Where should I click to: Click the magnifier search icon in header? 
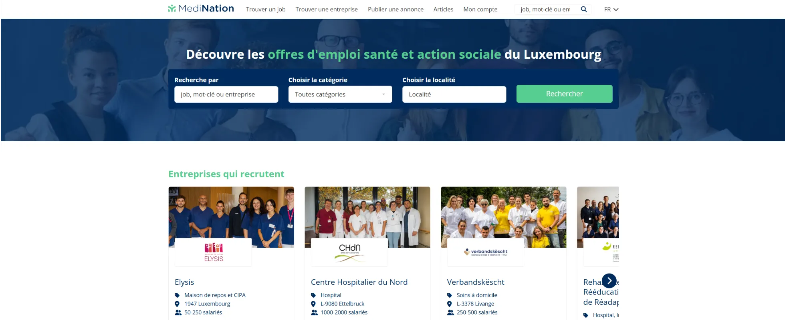coord(584,9)
